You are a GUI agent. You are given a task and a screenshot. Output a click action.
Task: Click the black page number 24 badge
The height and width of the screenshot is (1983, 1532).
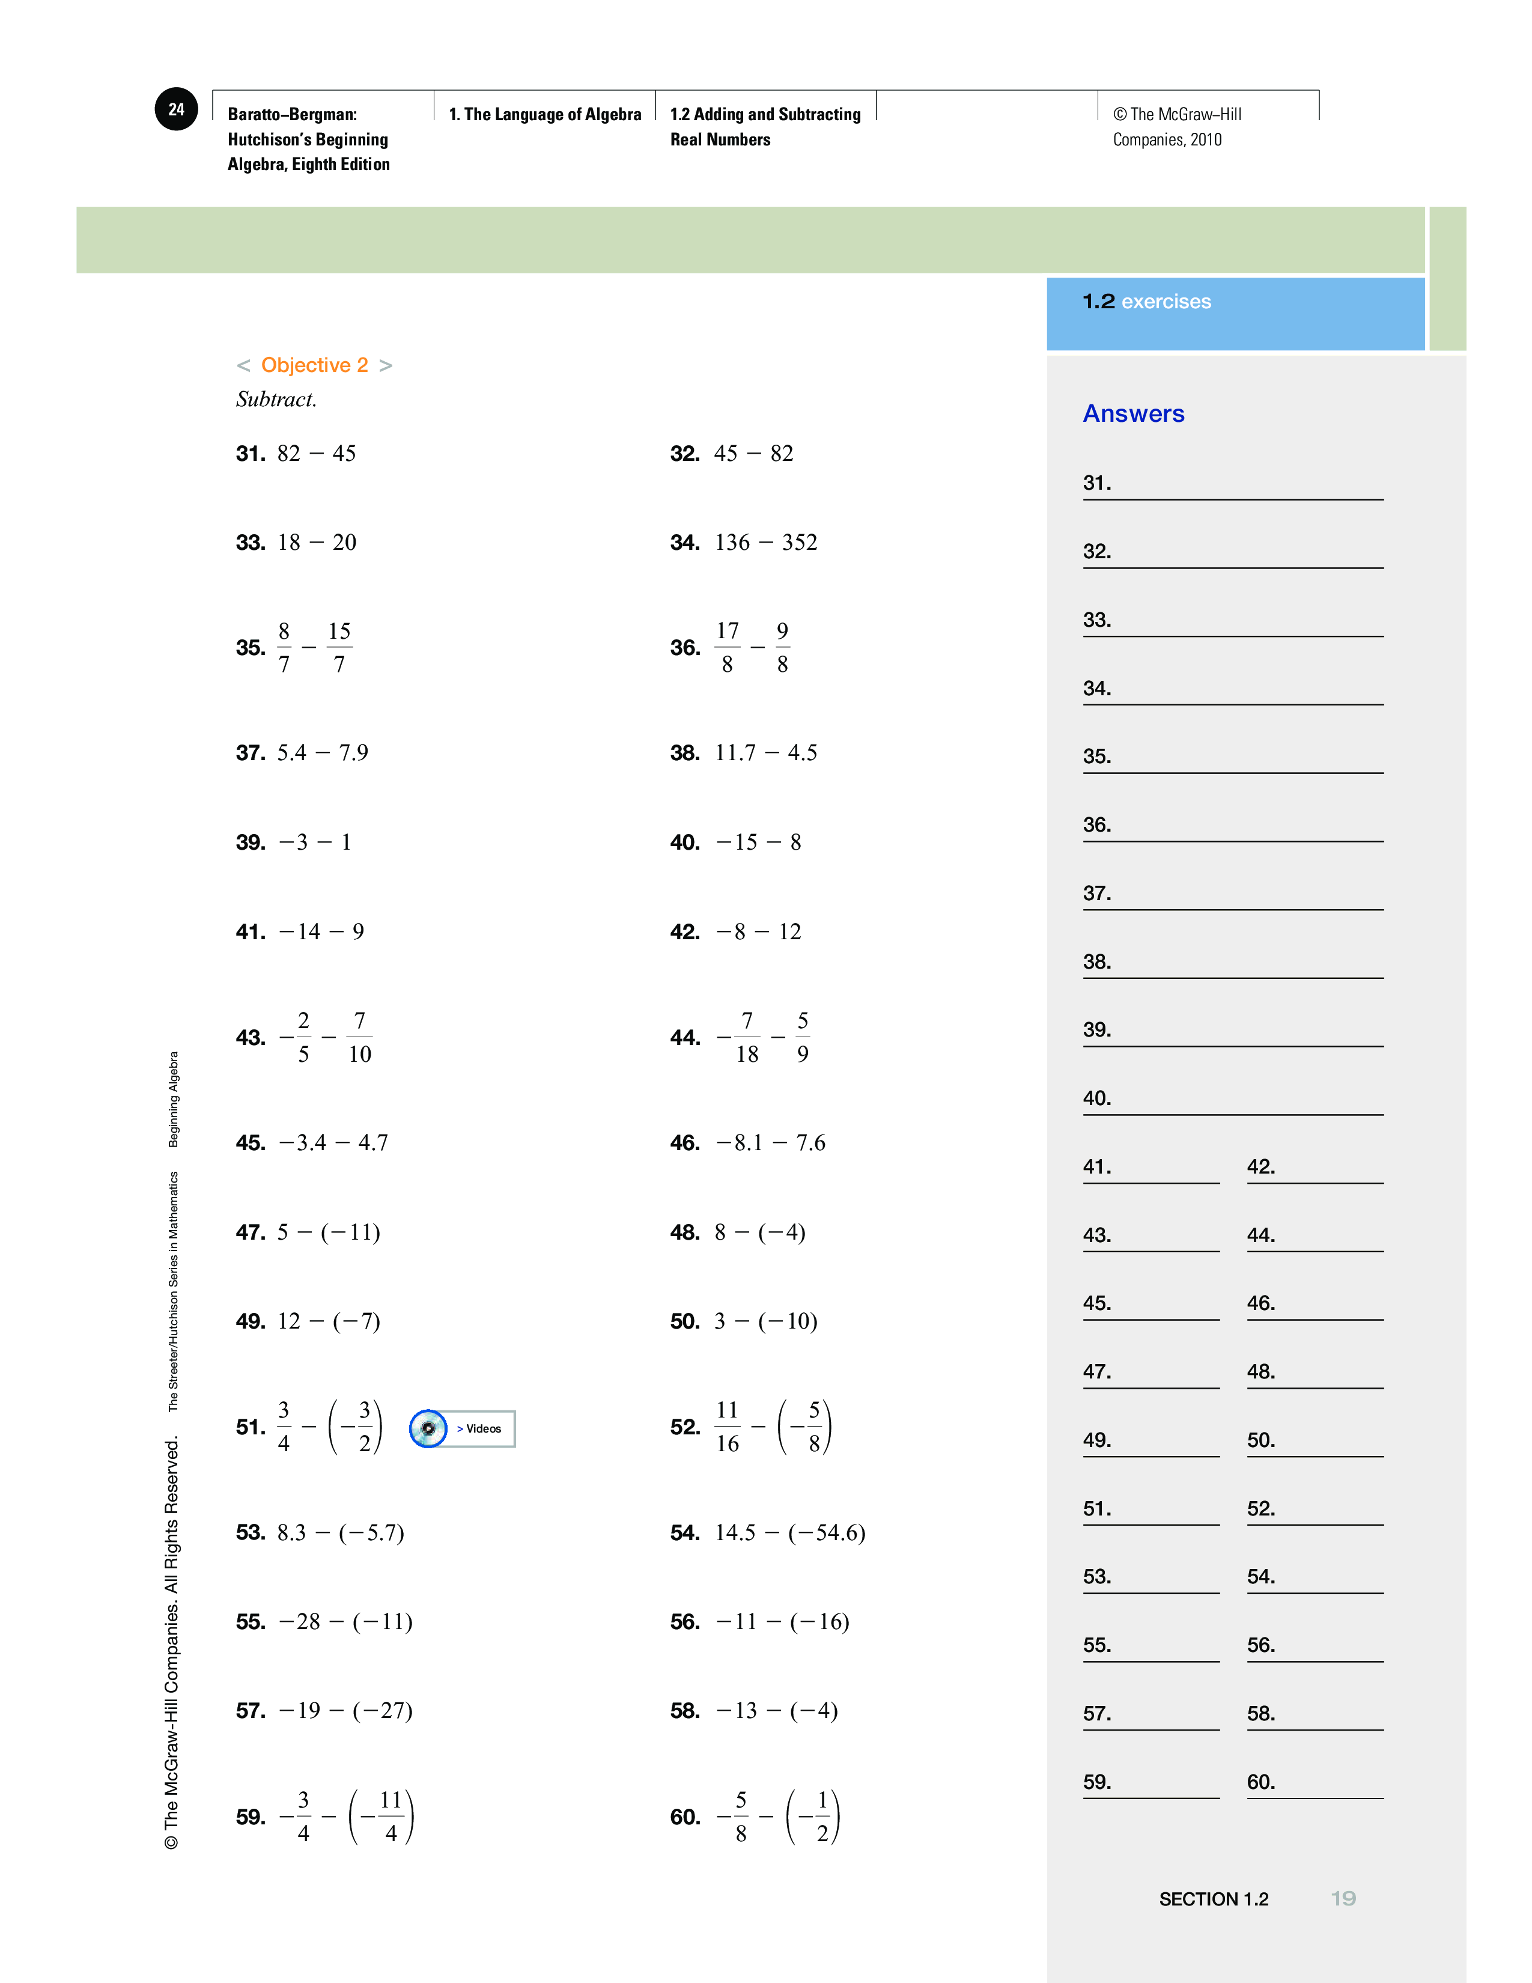click(176, 110)
